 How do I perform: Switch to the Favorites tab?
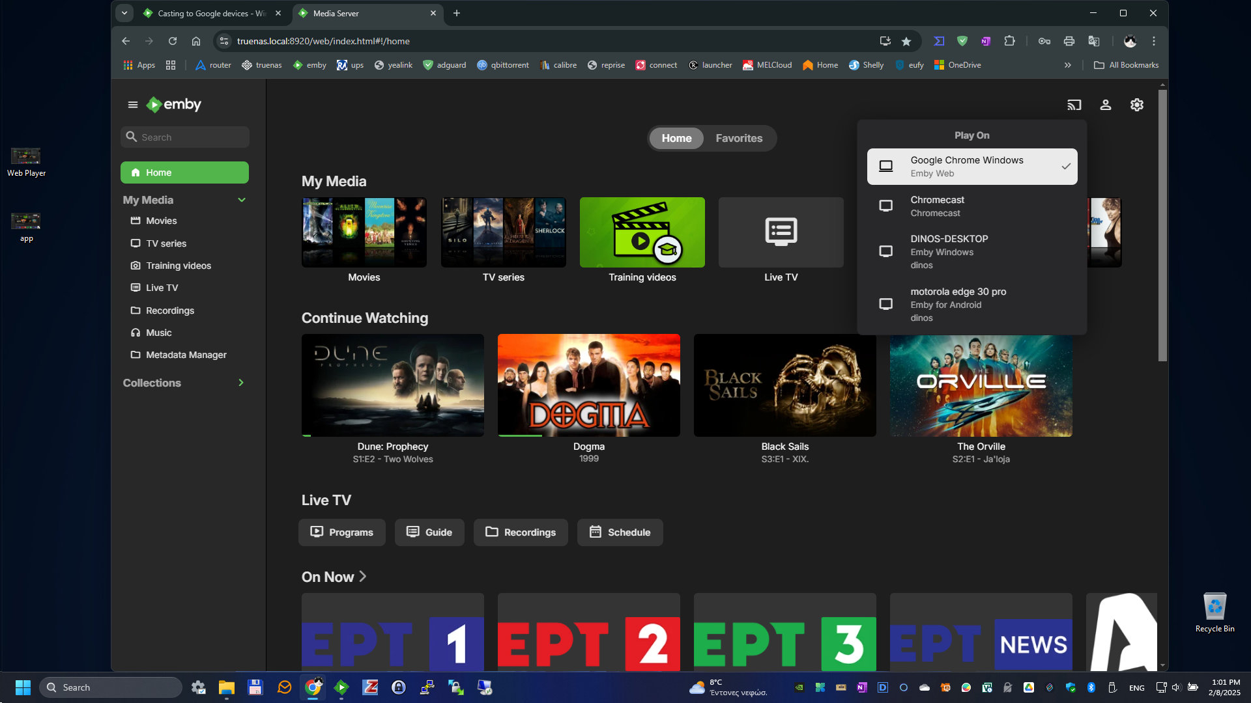[739, 138]
